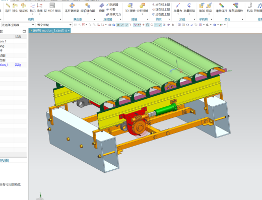Toggle the midpoint snap with the arrow icon
This screenshot has width=262, height=200.
(x=143, y=25)
